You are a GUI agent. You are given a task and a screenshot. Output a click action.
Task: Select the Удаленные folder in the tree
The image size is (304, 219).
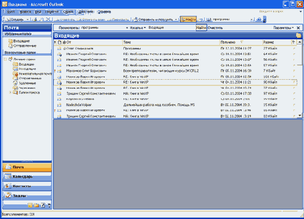[25, 83]
